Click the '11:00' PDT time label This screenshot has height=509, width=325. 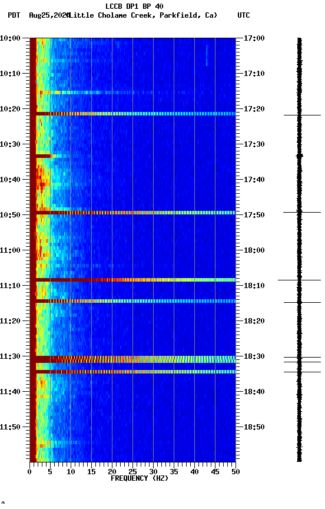tap(10, 250)
